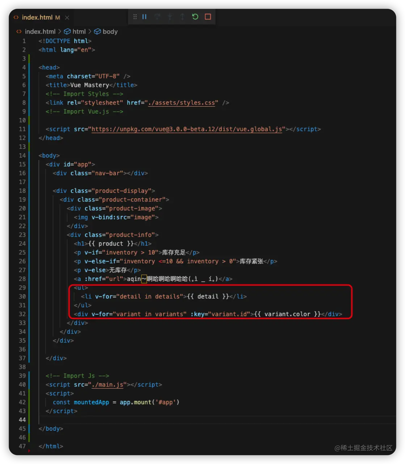The width and height of the screenshot is (405, 464).
Task: Click v-for="variant in variants" directive
Action: point(139,314)
